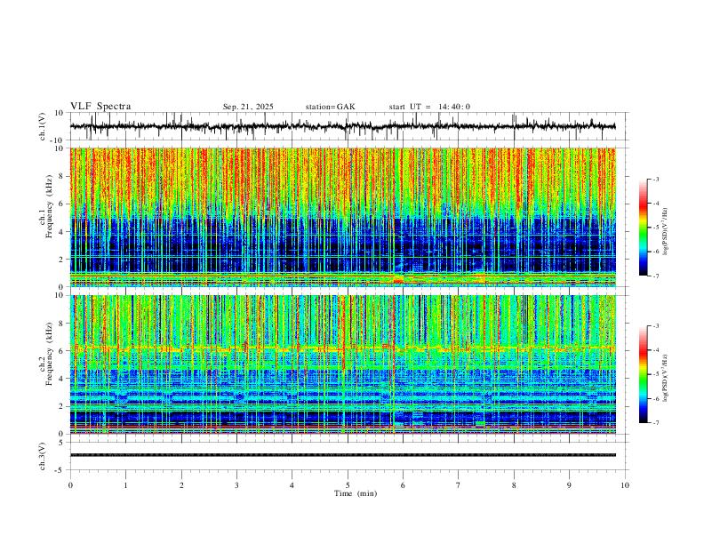704x544 pixels.
Task: Click the "VLF Spectra" plot title
Action: coord(100,107)
